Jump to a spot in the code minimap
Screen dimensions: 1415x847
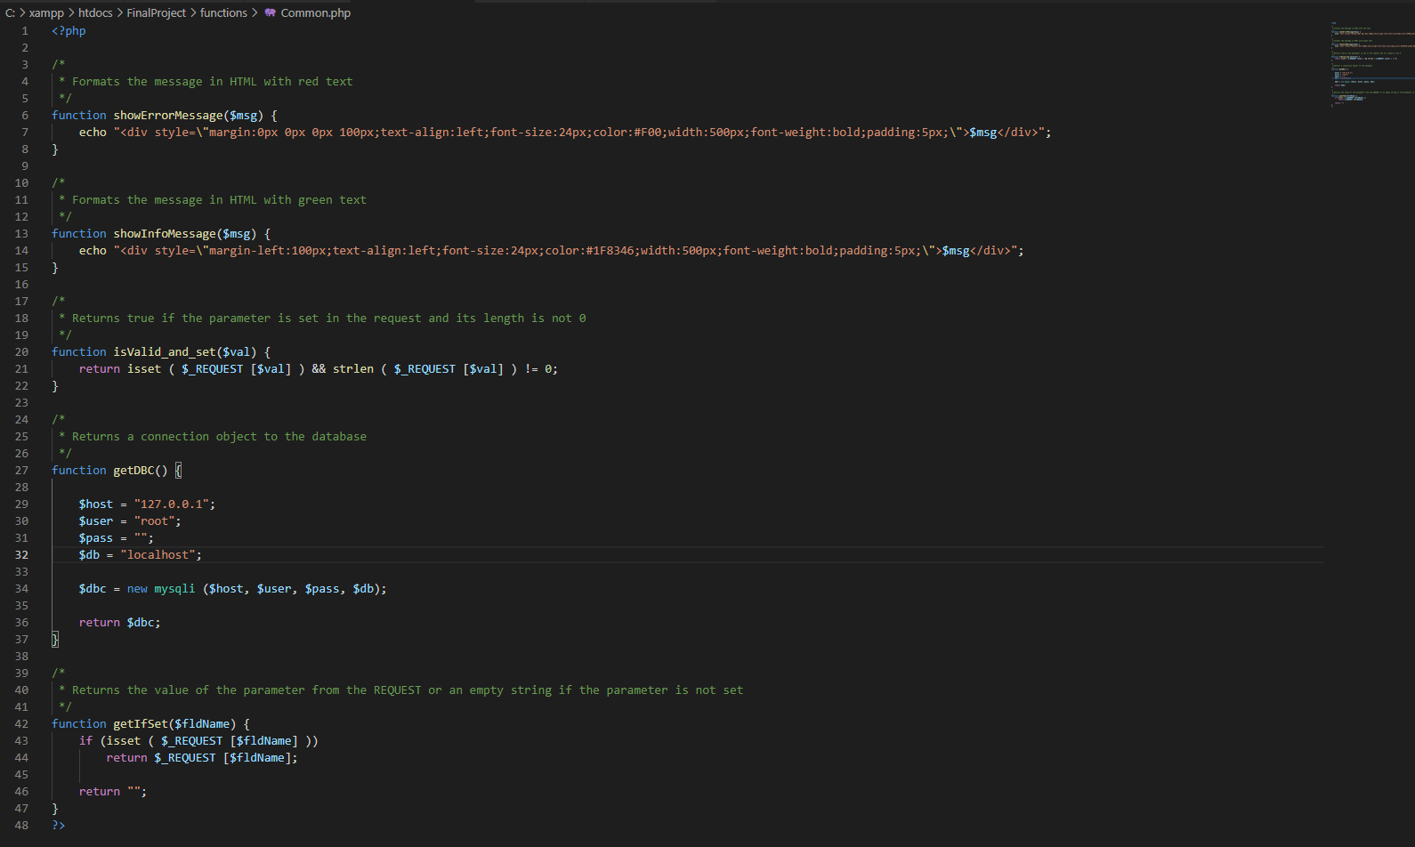point(1372,64)
